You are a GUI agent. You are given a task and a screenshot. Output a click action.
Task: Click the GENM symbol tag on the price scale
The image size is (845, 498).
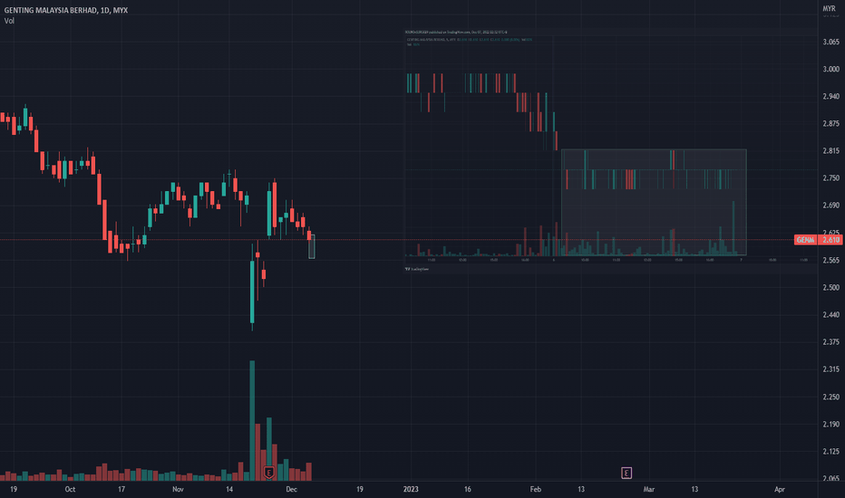pos(806,240)
